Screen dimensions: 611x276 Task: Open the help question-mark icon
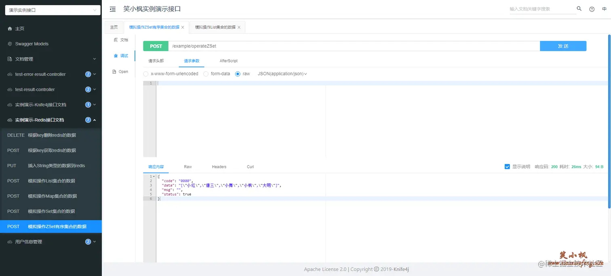point(592,9)
